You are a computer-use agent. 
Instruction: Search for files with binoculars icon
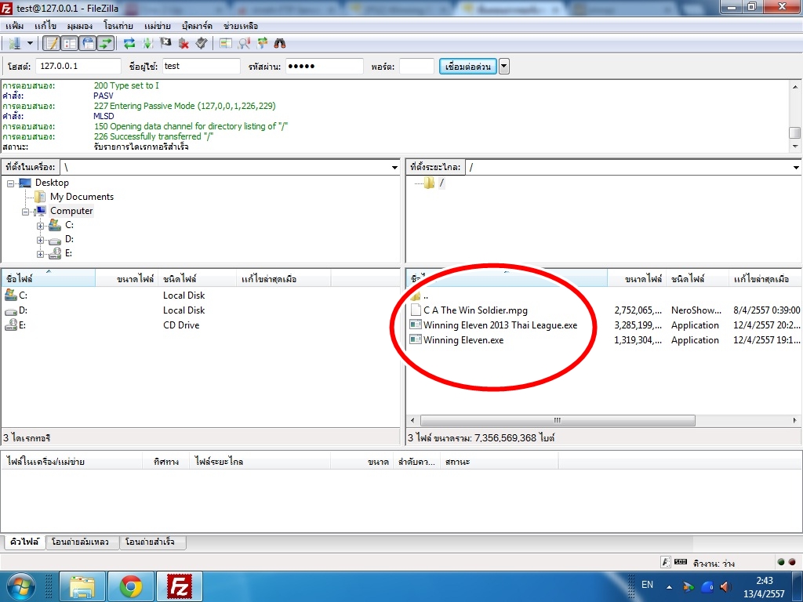tap(280, 44)
